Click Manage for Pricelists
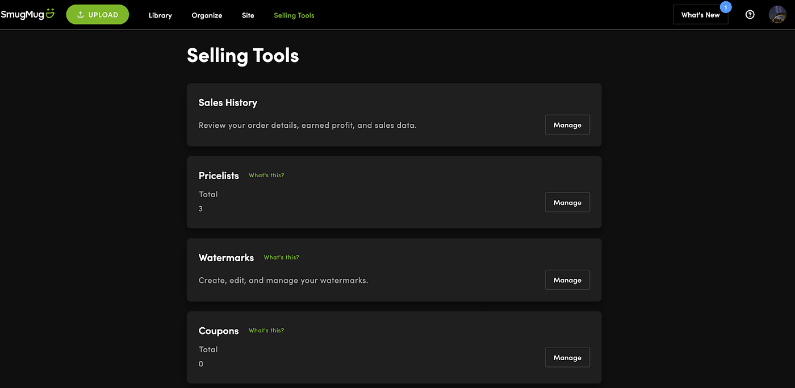The width and height of the screenshot is (795, 388). click(567, 202)
